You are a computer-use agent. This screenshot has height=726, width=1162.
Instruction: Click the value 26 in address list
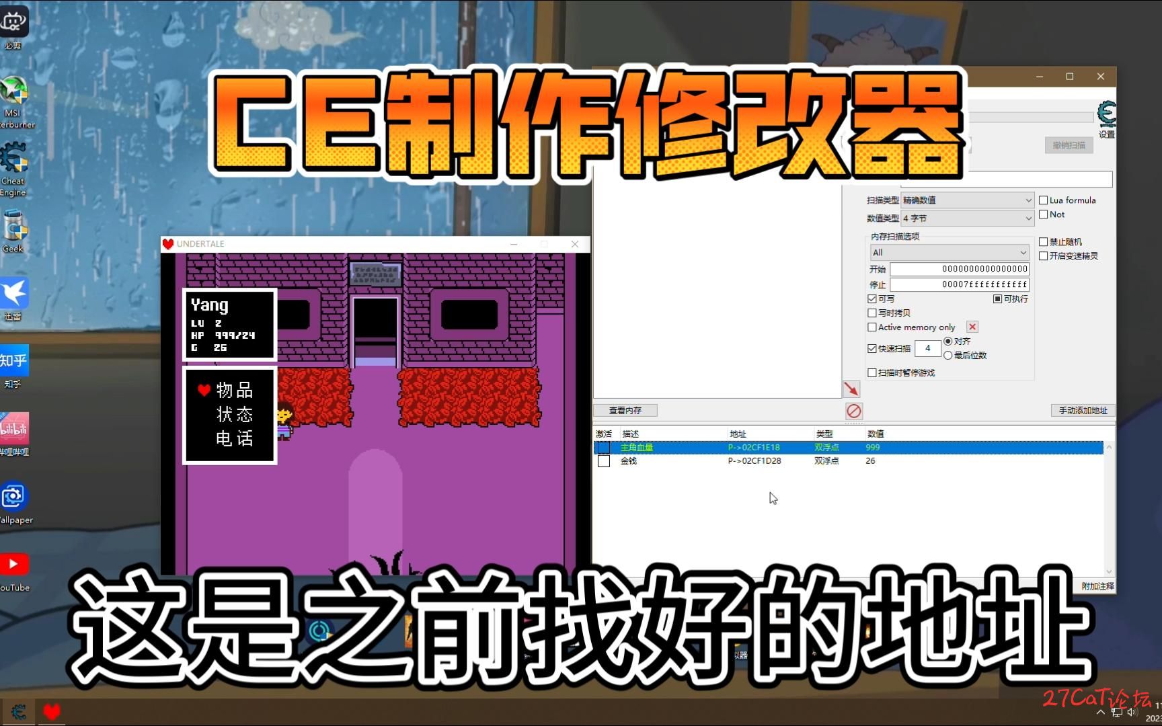point(870,461)
